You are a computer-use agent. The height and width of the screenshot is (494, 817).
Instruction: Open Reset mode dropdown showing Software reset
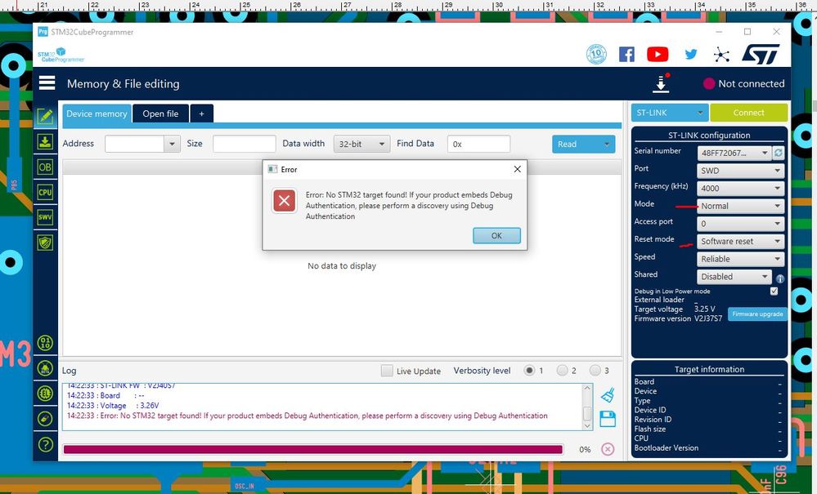coord(740,241)
